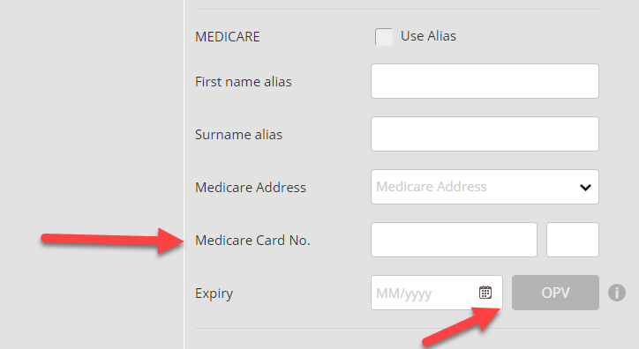Click the MEDICARE section heading
The width and height of the screenshot is (639, 349).
click(228, 37)
